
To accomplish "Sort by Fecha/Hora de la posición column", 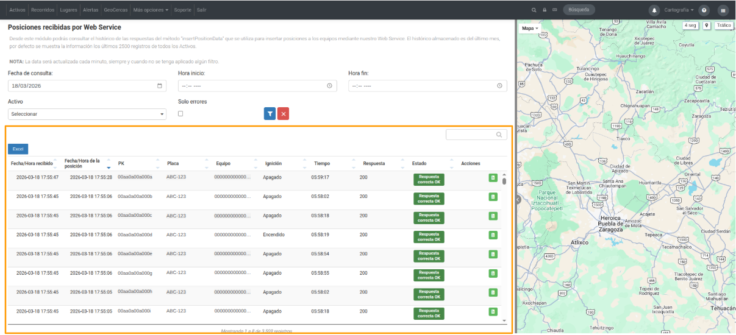I will [x=87, y=163].
